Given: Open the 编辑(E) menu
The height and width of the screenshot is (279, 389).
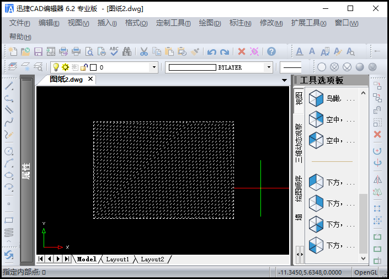Looking at the screenshot, I should tap(49, 23).
